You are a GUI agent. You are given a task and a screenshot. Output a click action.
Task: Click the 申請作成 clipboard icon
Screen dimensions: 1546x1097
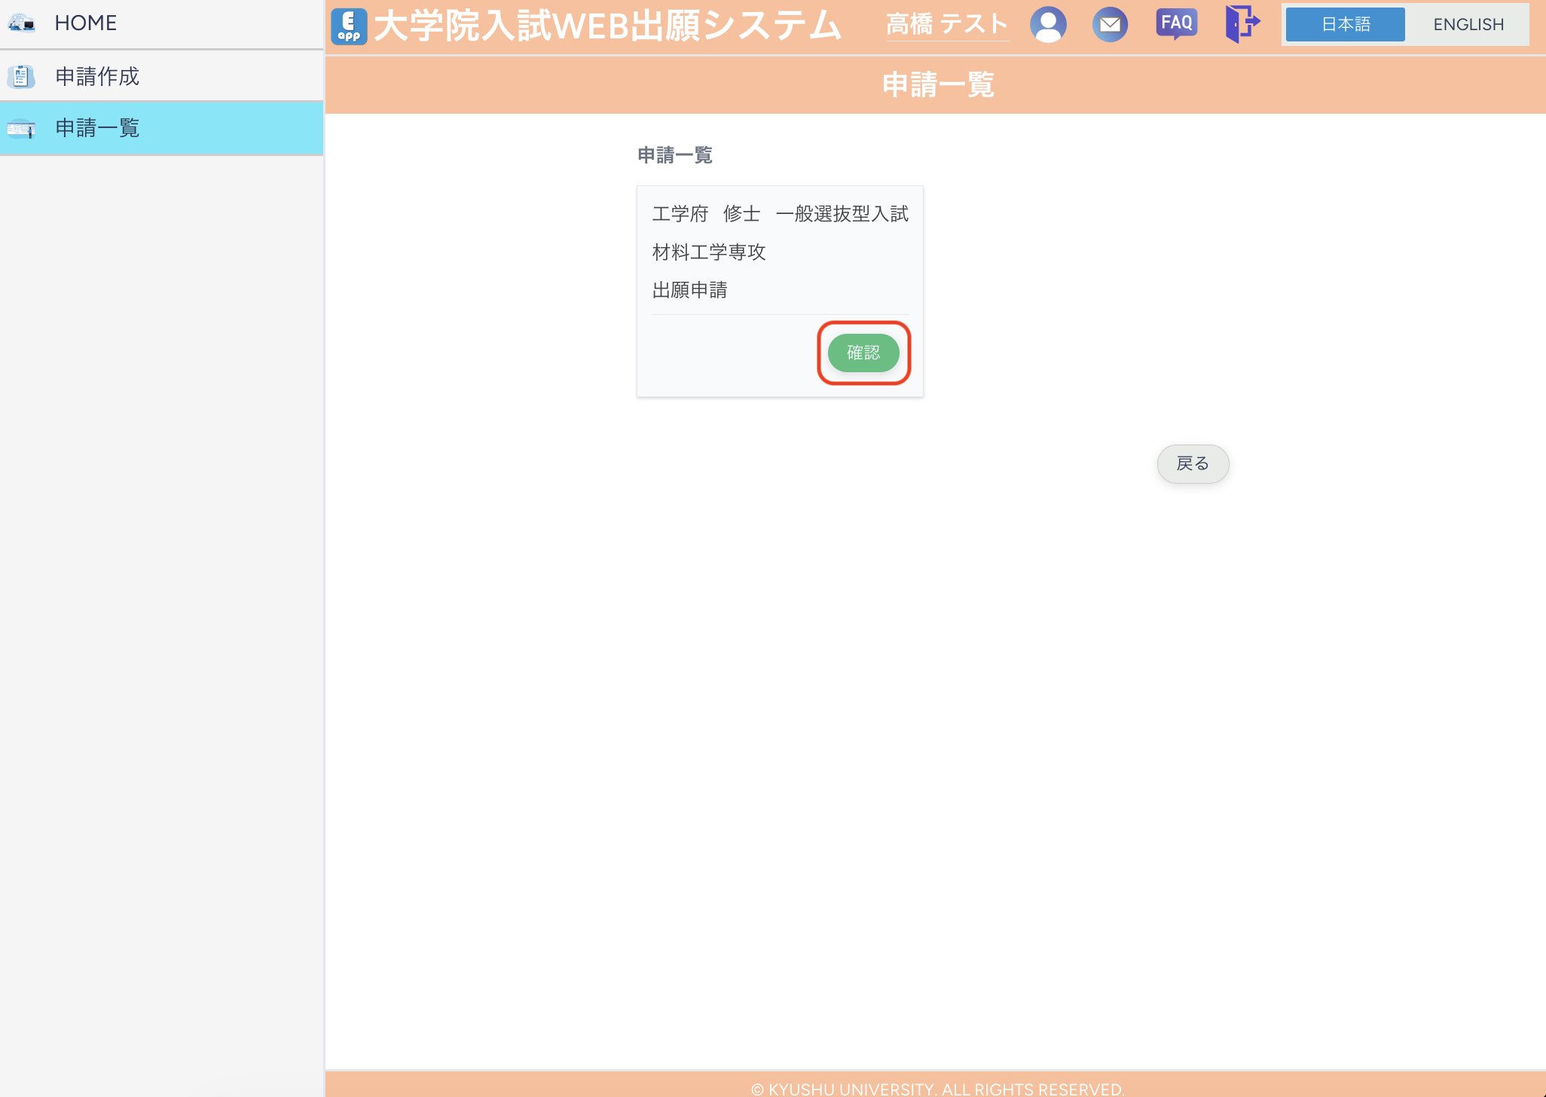(21, 76)
